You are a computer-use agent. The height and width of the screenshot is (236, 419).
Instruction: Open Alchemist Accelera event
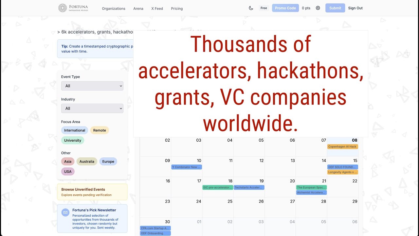point(311,193)
